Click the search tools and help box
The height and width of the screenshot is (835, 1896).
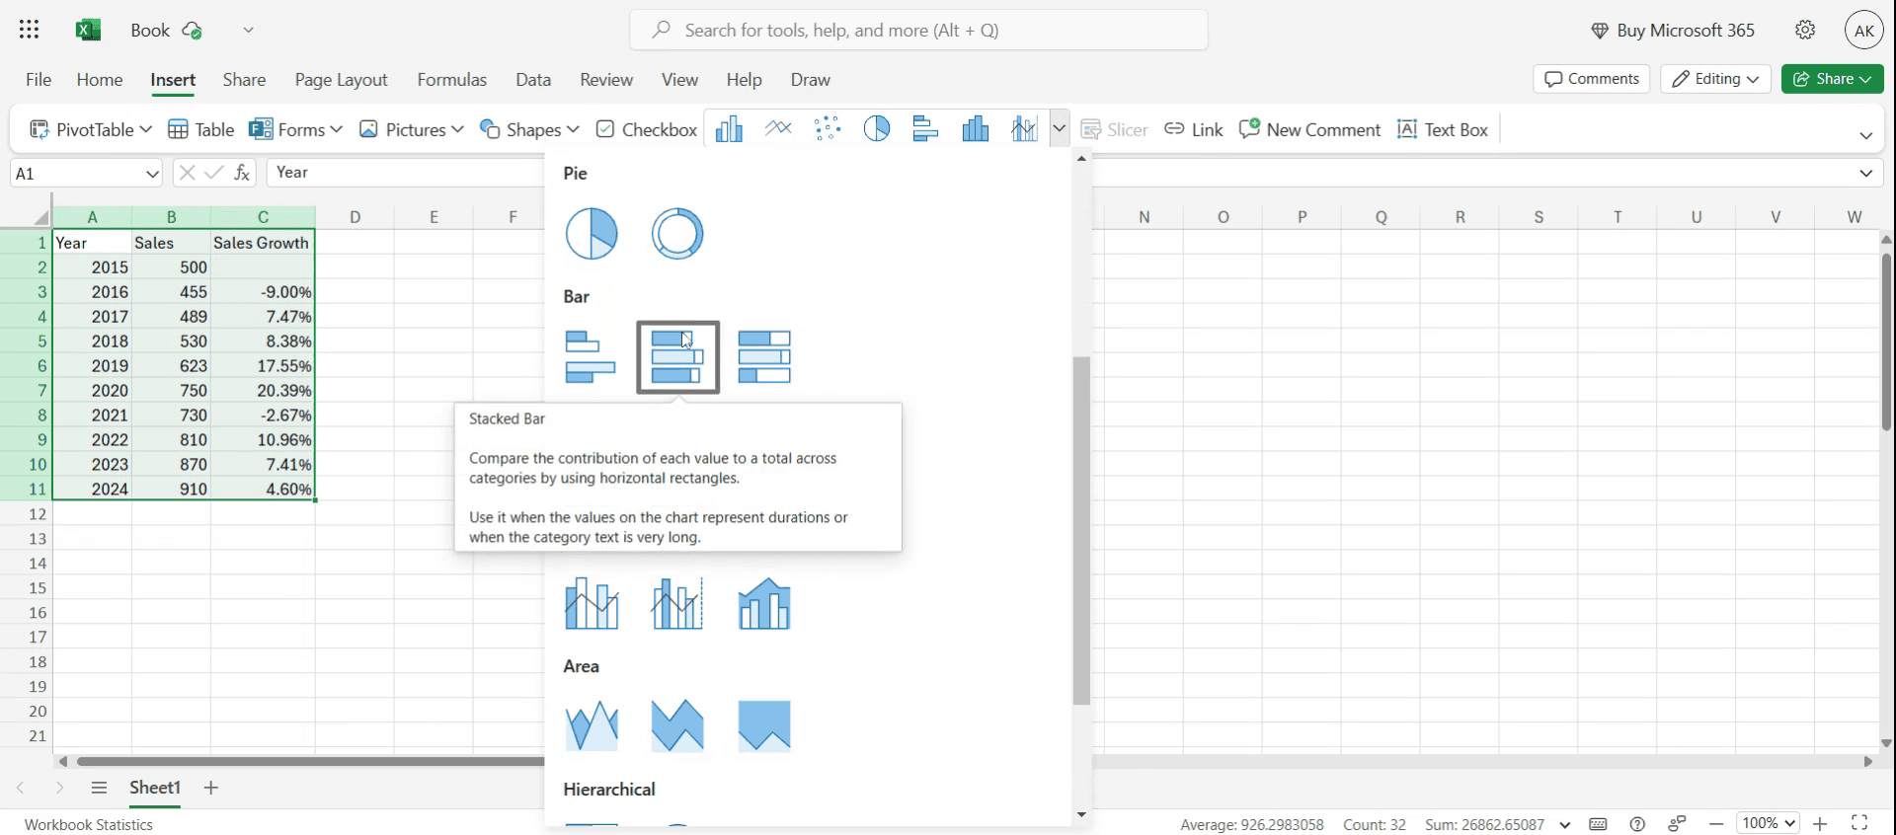click(x=919, y=30)
